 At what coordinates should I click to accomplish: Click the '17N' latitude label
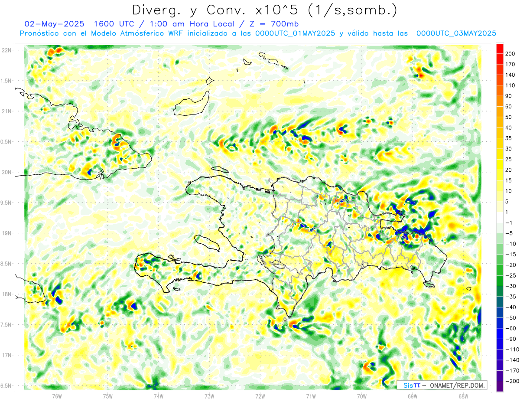(7, 356)
